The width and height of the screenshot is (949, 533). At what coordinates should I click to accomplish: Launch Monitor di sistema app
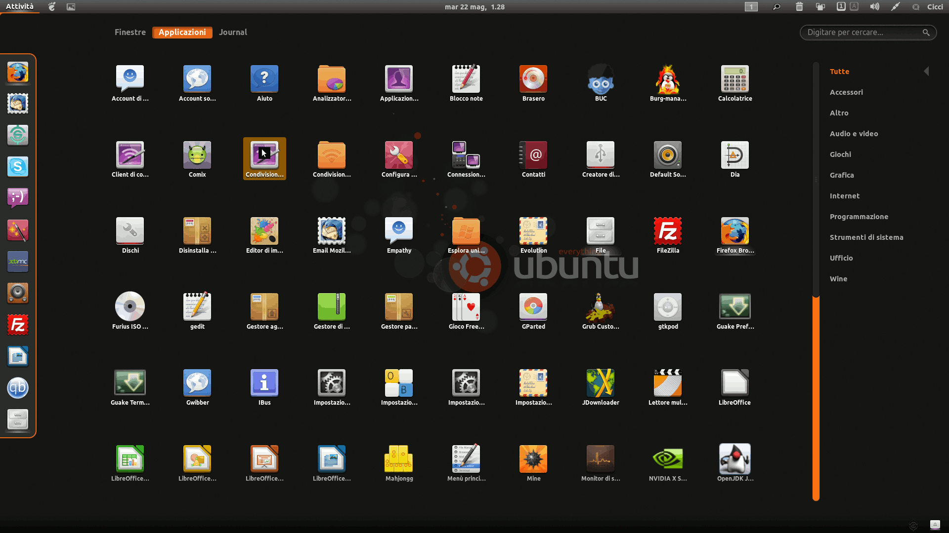[x=601, y=463]
